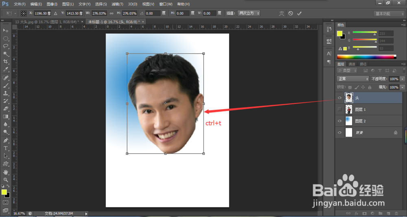Viewport: 407px width, 217px height.
Task: Select the Hand tool
Action: [5, 172]
